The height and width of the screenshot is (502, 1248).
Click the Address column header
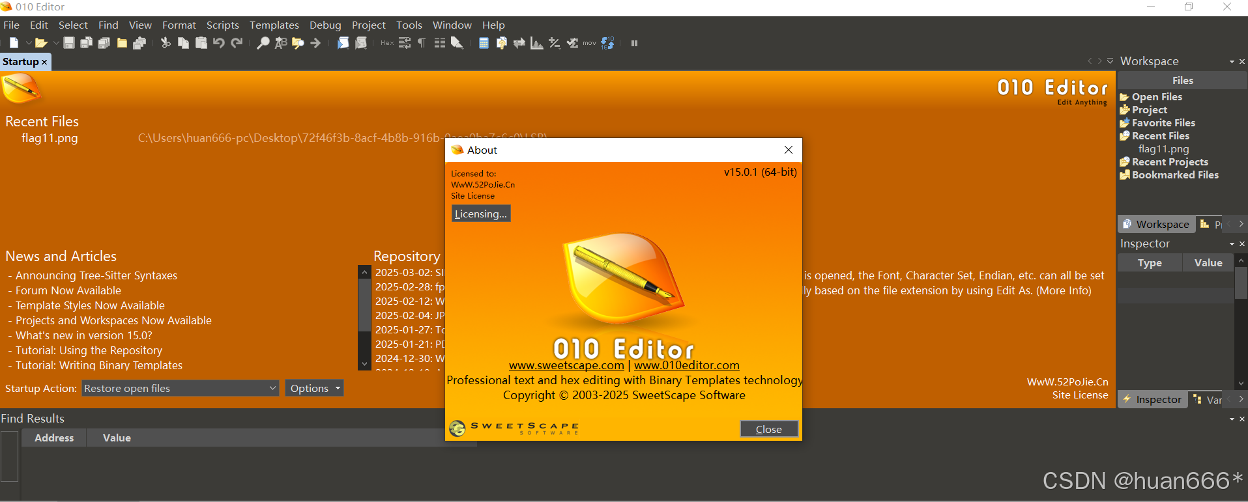point(54,438)
